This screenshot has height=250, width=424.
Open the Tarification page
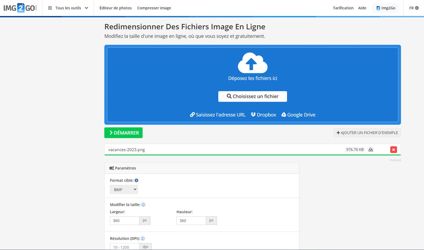coord(343,8)
